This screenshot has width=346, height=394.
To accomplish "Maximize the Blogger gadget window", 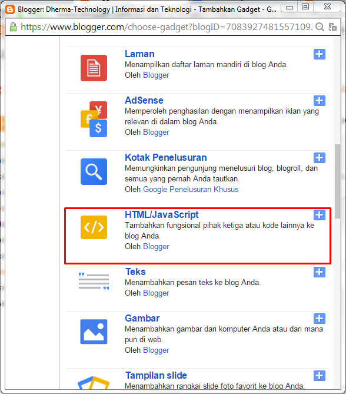I will click(305, 7).
